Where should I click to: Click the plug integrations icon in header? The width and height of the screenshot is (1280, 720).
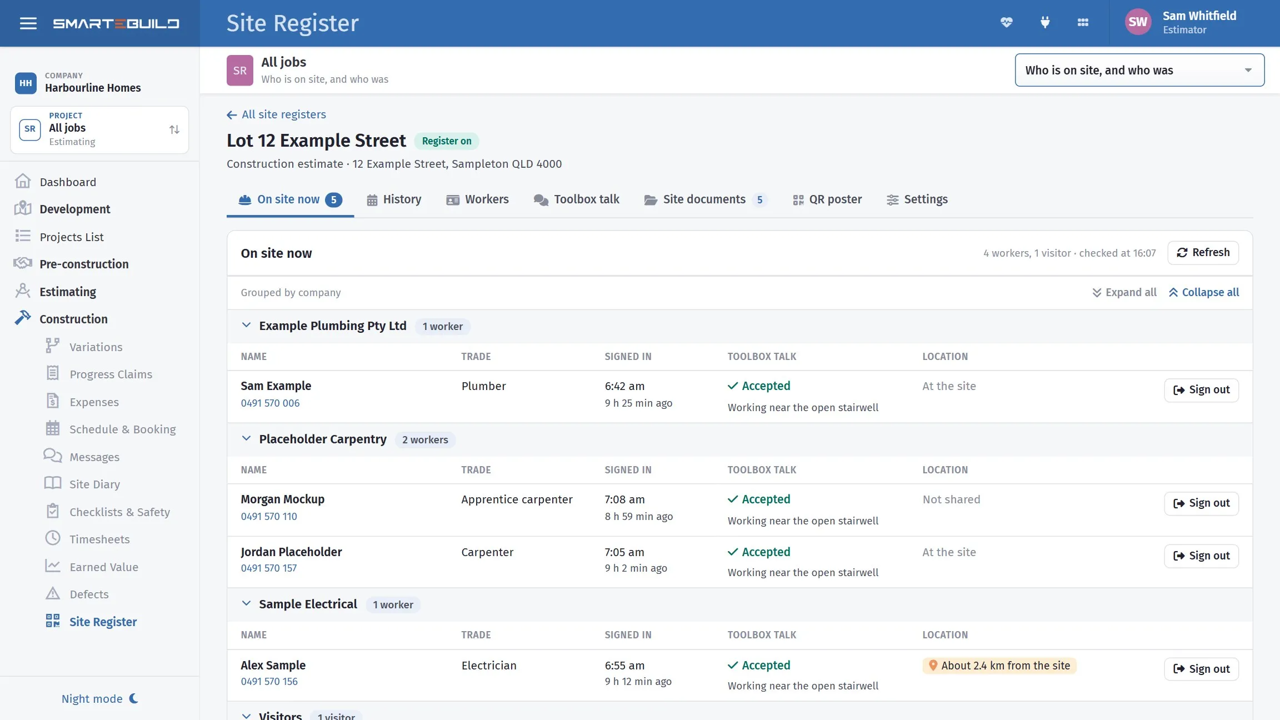(x=1045, y=23)
